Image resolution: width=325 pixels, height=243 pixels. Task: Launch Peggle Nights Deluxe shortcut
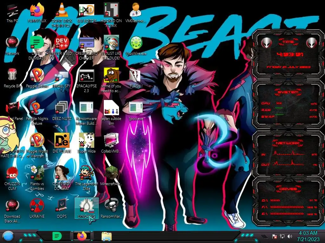tap(37, 113)
